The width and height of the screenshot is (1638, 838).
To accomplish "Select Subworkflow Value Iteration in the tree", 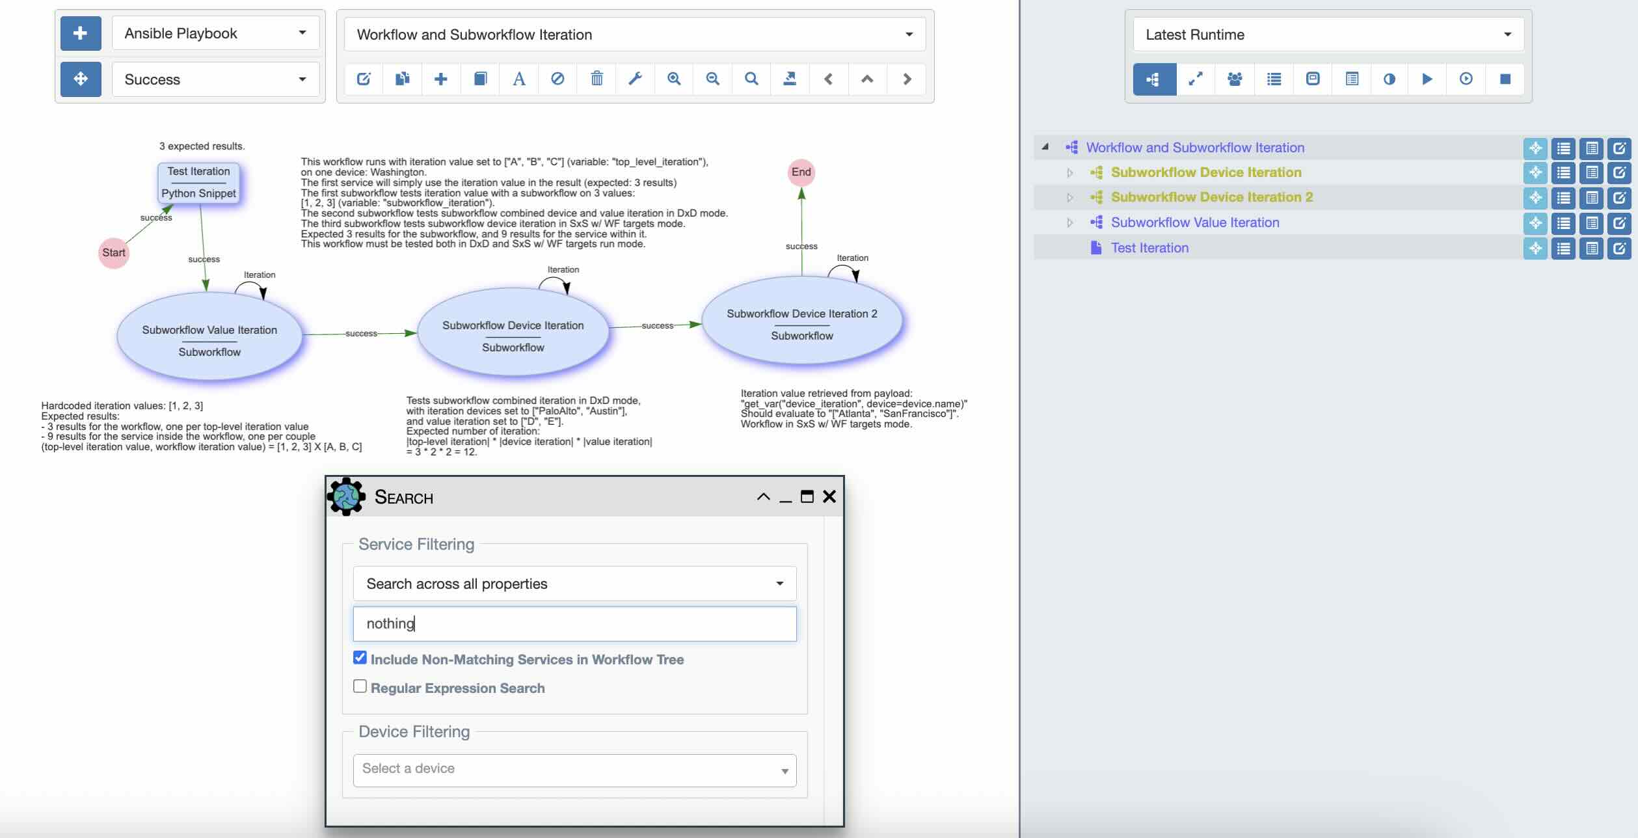I will [1195, 223].
